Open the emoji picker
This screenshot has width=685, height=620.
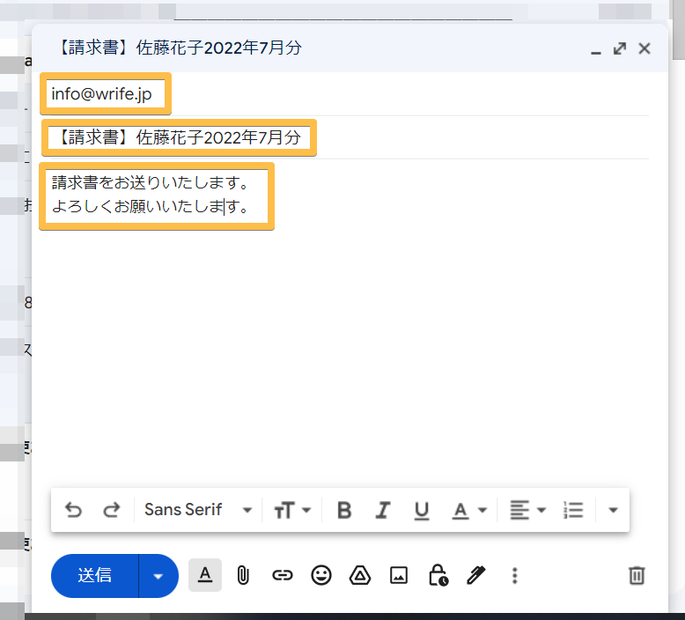(x=321, y=576)
